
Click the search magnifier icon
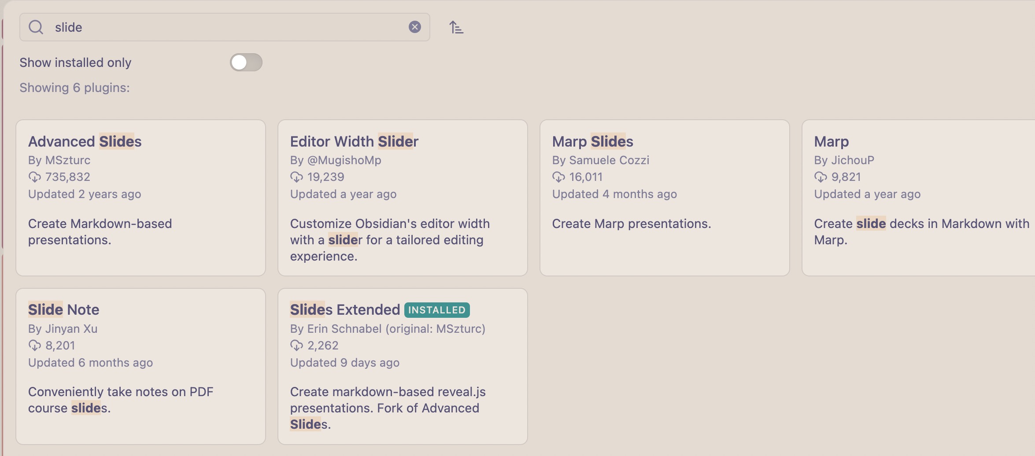[x=36, y=27]
